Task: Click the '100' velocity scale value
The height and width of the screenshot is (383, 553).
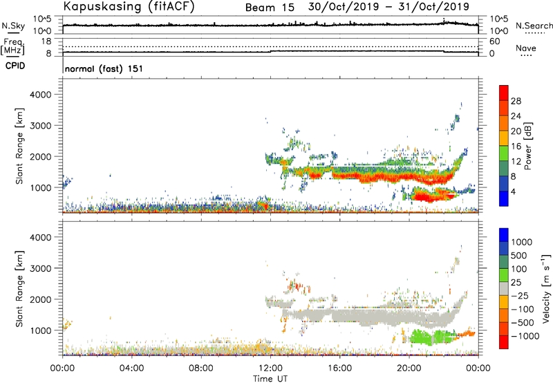Action: (519, 269)
